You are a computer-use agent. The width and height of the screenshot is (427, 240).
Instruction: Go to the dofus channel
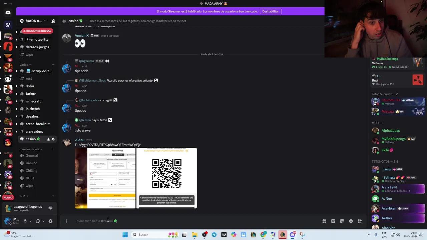coord(37,86)
